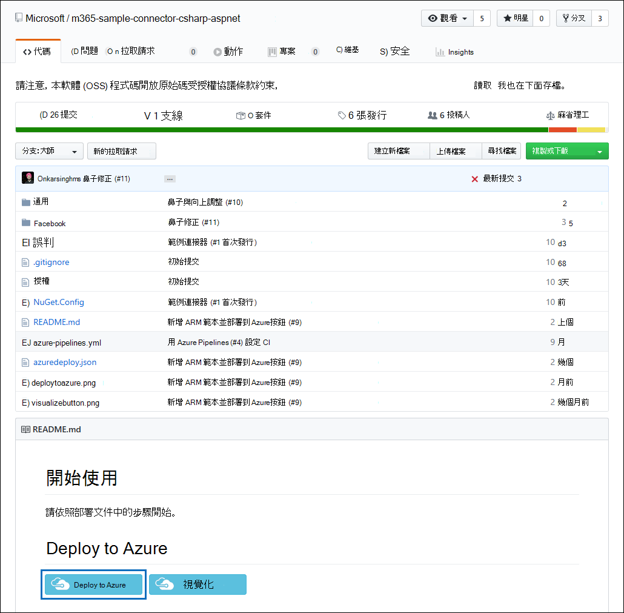Screen dimensions: 624x613
Task: Click the 視覺化 visualize button
Action: 197,585
